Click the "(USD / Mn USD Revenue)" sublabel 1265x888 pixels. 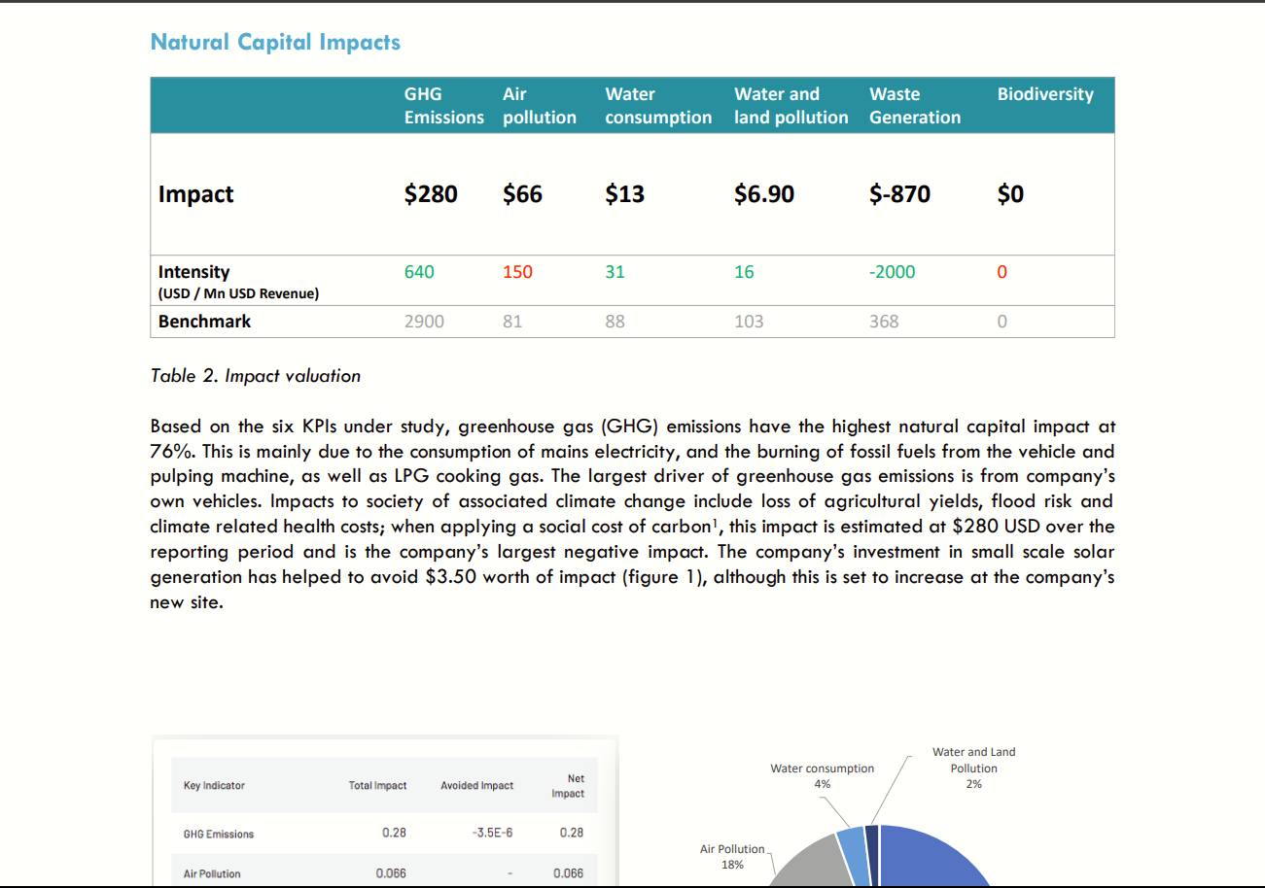click(238, 293)
